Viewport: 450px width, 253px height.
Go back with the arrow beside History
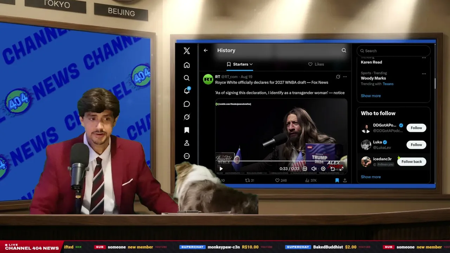click(x=206, y=51)
